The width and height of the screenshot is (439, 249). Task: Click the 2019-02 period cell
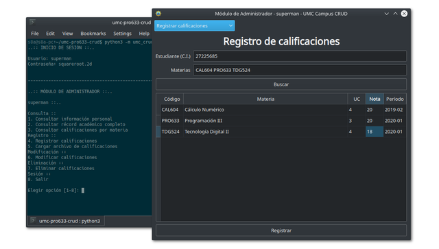click(395, 110)
